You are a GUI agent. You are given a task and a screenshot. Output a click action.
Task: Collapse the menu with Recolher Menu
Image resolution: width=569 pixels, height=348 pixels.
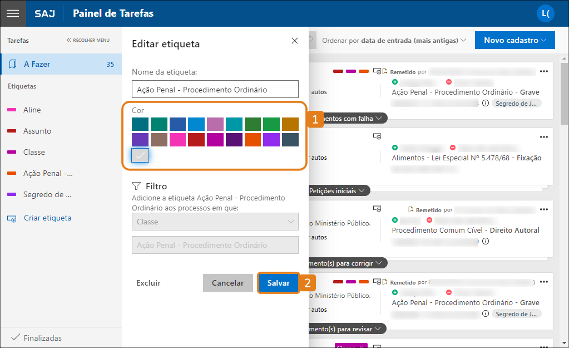(88, 40)
